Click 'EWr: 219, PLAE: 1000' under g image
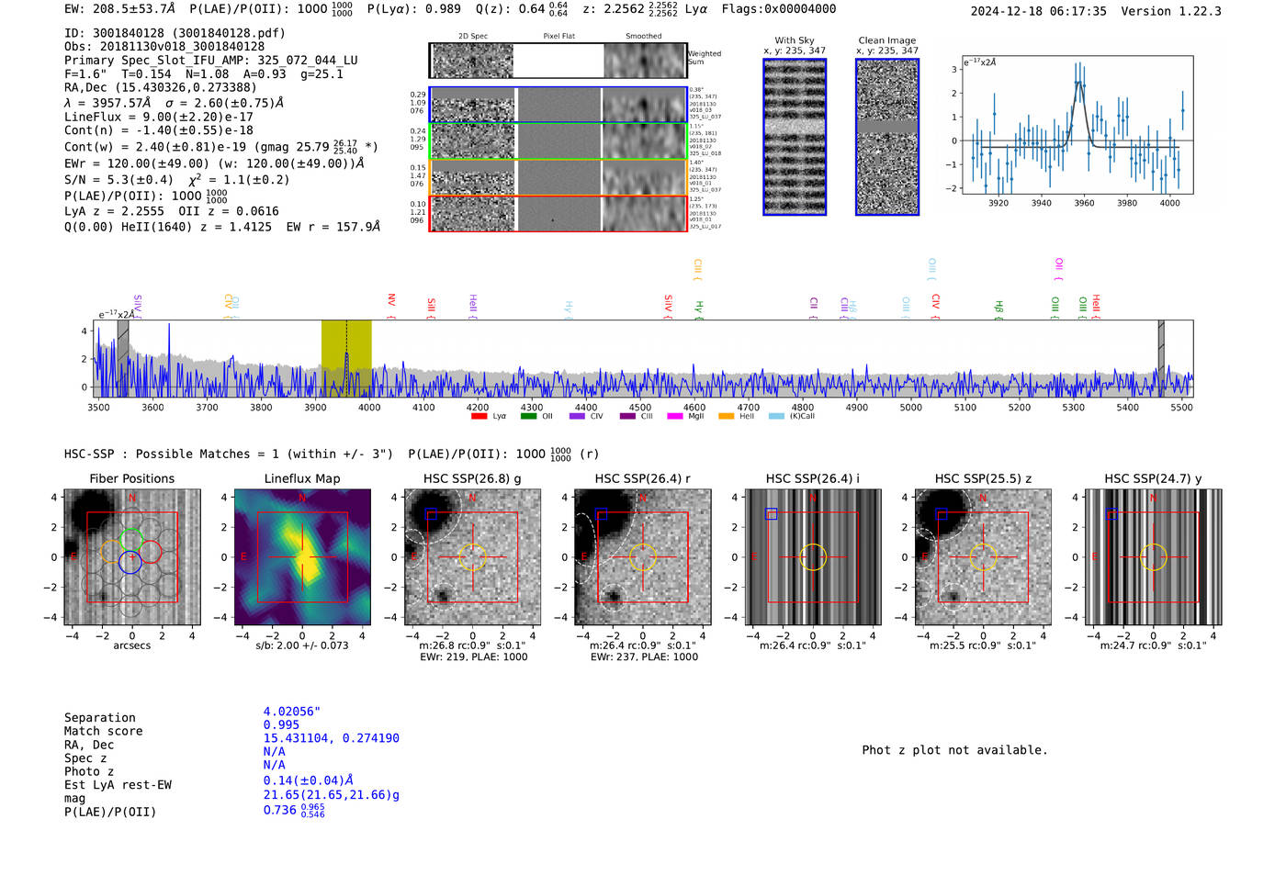The image size is (1286, 875). coord(473,657)
